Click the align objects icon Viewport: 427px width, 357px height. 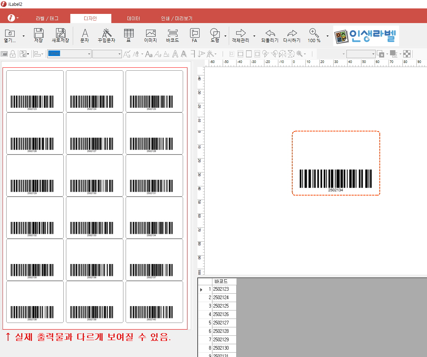point(37,54)
